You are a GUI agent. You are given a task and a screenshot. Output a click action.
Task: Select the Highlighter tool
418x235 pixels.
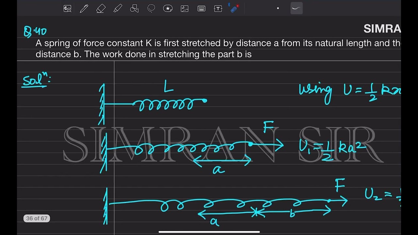point(118,9)
